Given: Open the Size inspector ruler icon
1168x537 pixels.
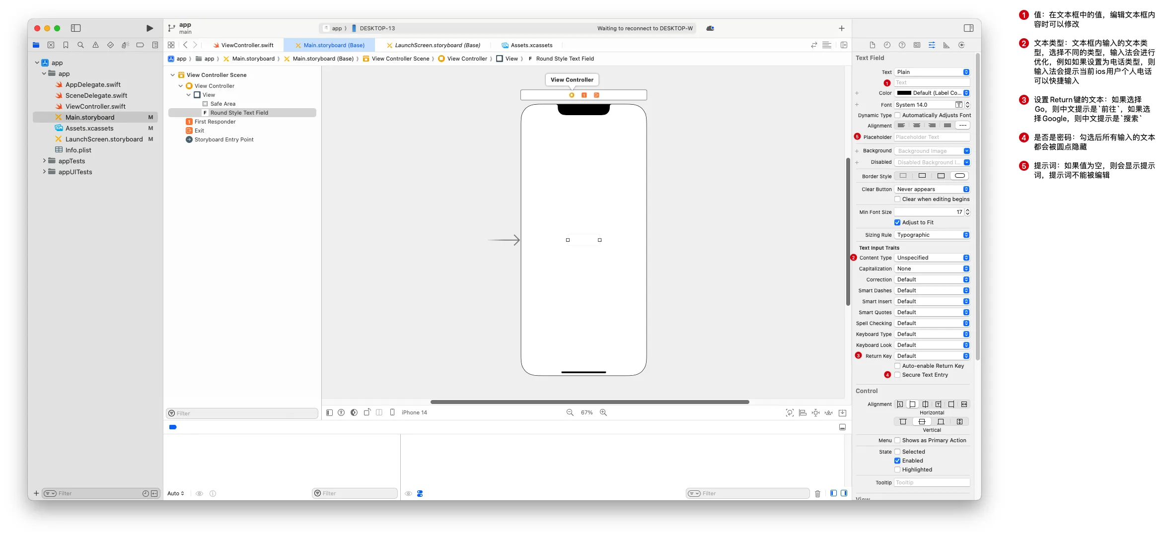Looking at the screenshot, I should 947,45.
